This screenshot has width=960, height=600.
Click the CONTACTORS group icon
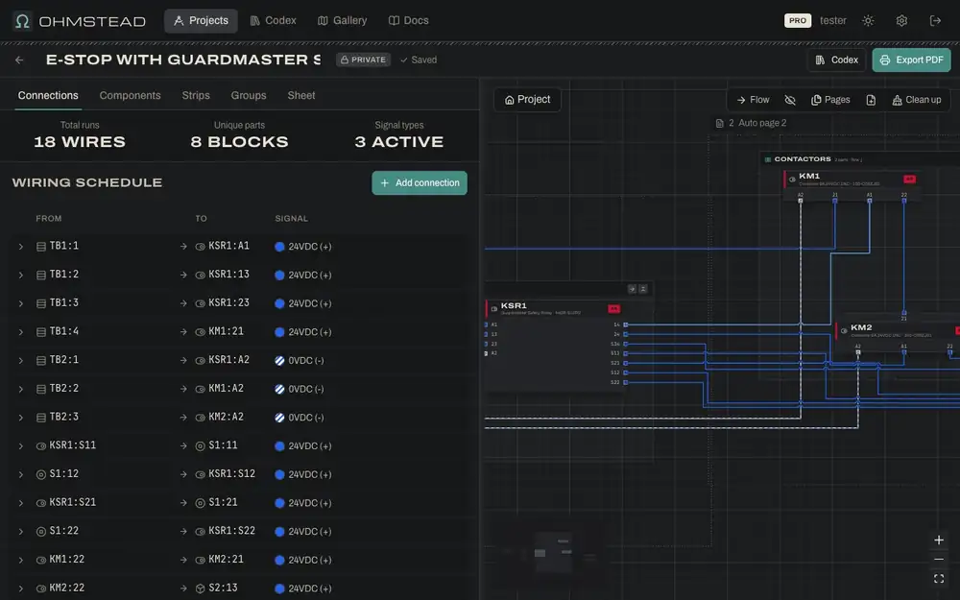tap(768, 159)
